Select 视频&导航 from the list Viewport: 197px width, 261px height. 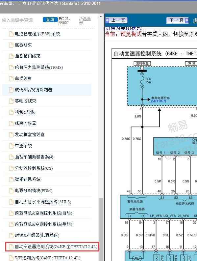coord(25,112)
